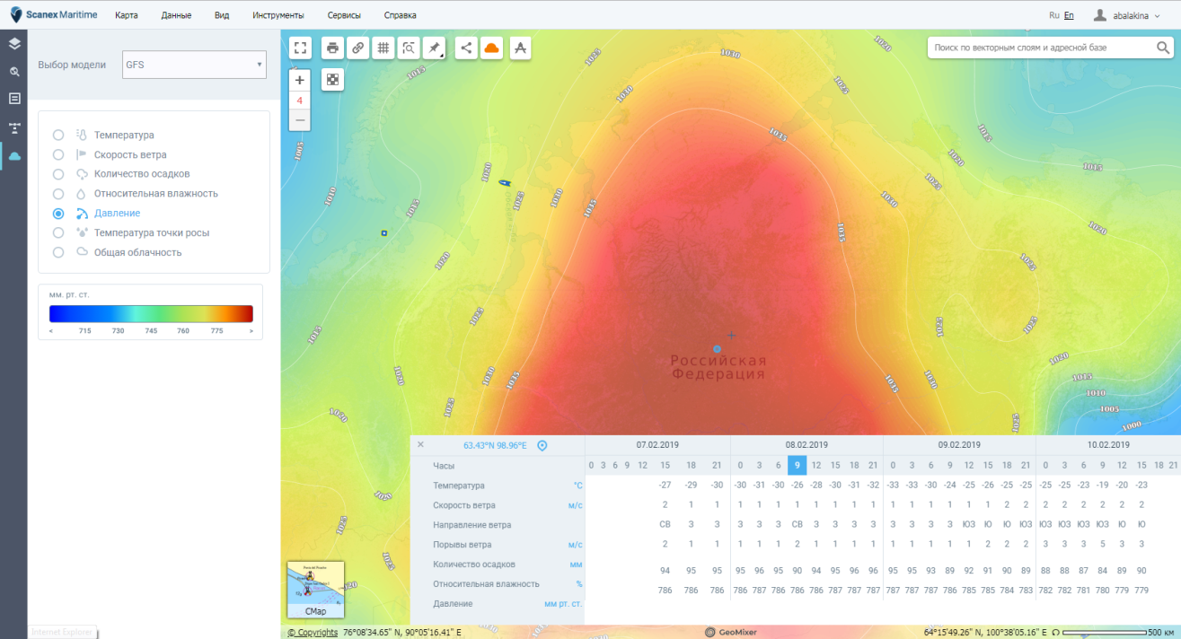
Task: Open the Карта menu
Action: click(x=126, y=15)
